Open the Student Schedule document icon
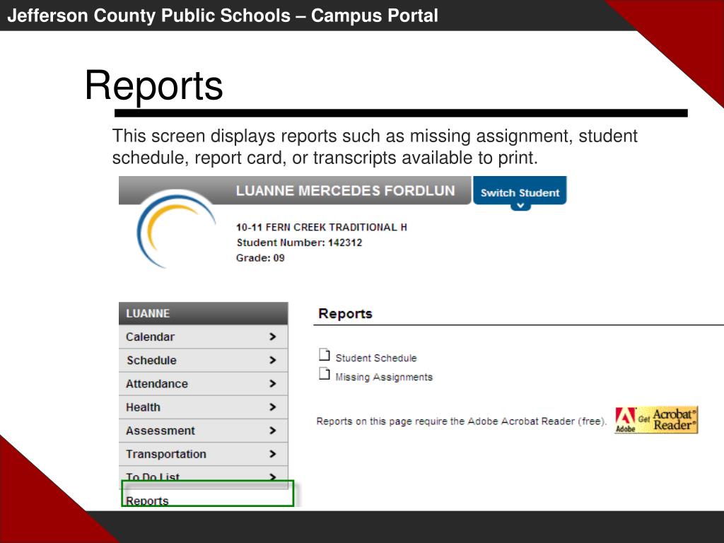 click(x=325, y=355)
